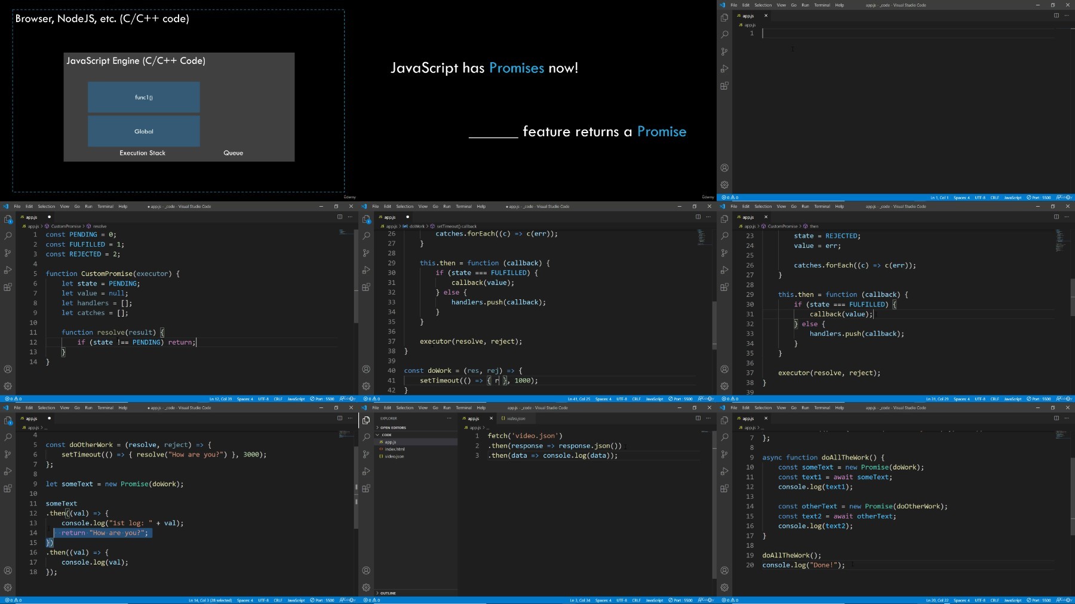1075x604 pixels.
Task: Open Run and Debug in the doAllTheWork window
Action: pyautogui.click(x=724, y=471)
